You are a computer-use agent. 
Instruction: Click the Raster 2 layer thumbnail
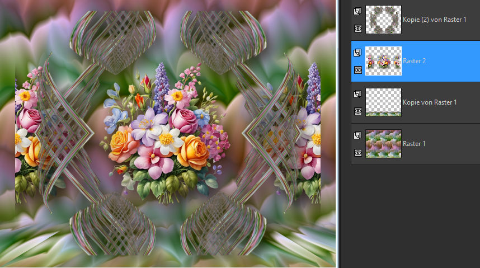[383, 61]
